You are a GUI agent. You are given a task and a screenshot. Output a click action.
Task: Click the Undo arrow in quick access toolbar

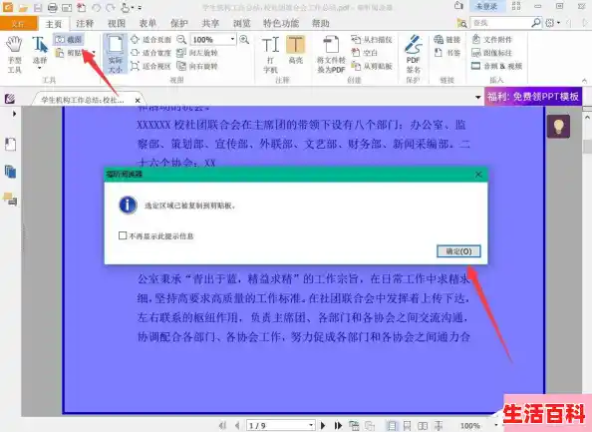coord(96,8)
